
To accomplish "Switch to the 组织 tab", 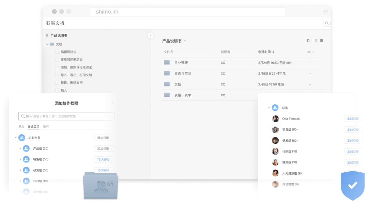I will 47,126.
